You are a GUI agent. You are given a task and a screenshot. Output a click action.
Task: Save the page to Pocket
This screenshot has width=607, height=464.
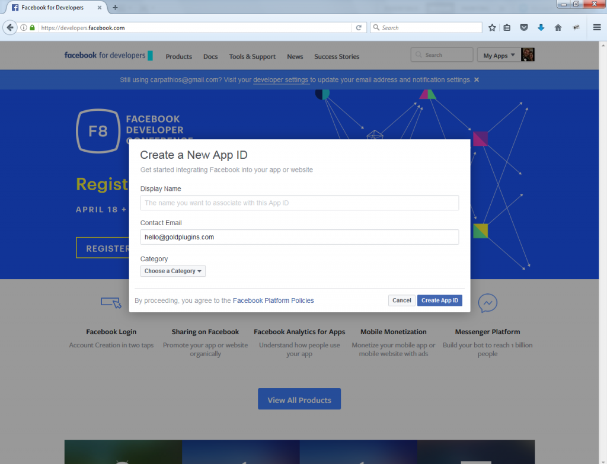[524, 27]
